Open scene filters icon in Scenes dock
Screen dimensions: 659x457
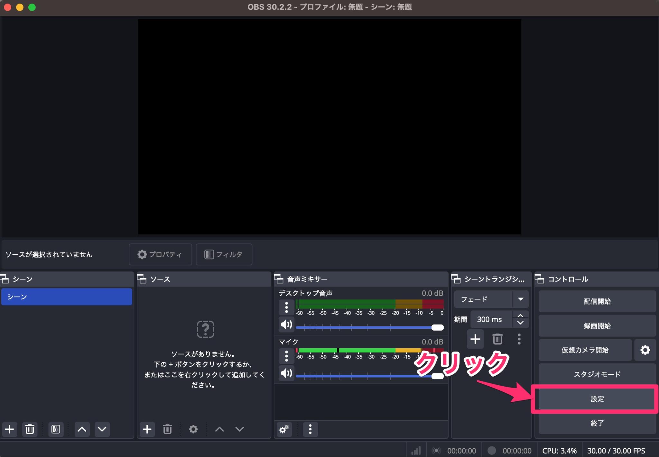(56, 429)
